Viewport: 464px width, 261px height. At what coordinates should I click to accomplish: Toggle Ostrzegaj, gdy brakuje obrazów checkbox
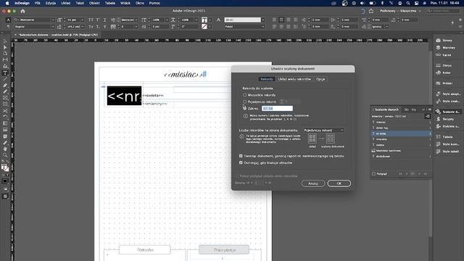pos(241,162)
